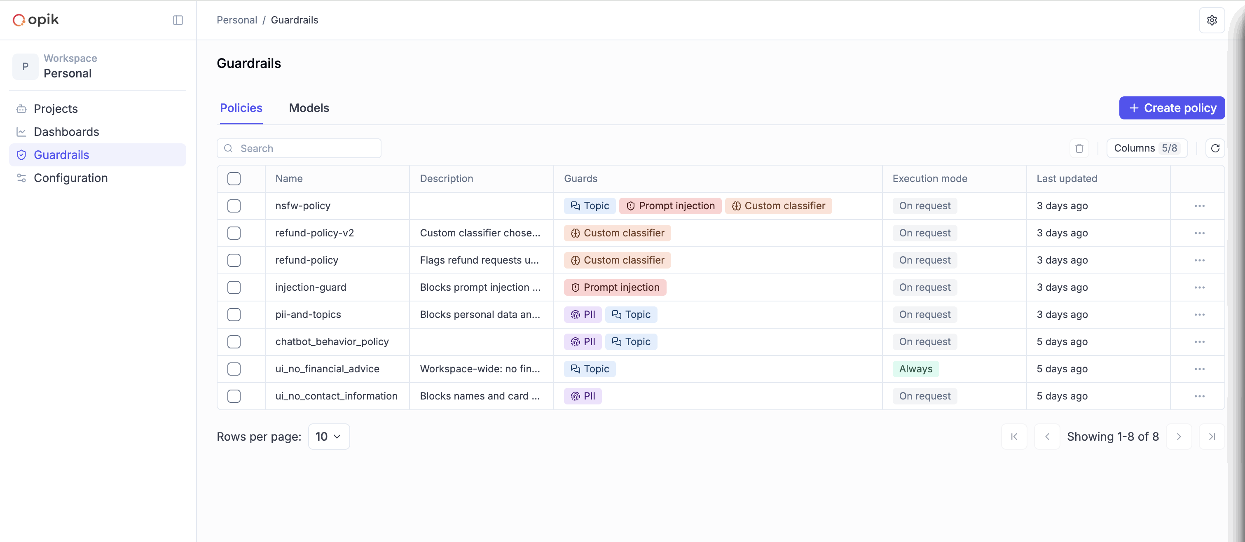Click Topic tag in chatbot_behavior_policy row

(631, 341)
